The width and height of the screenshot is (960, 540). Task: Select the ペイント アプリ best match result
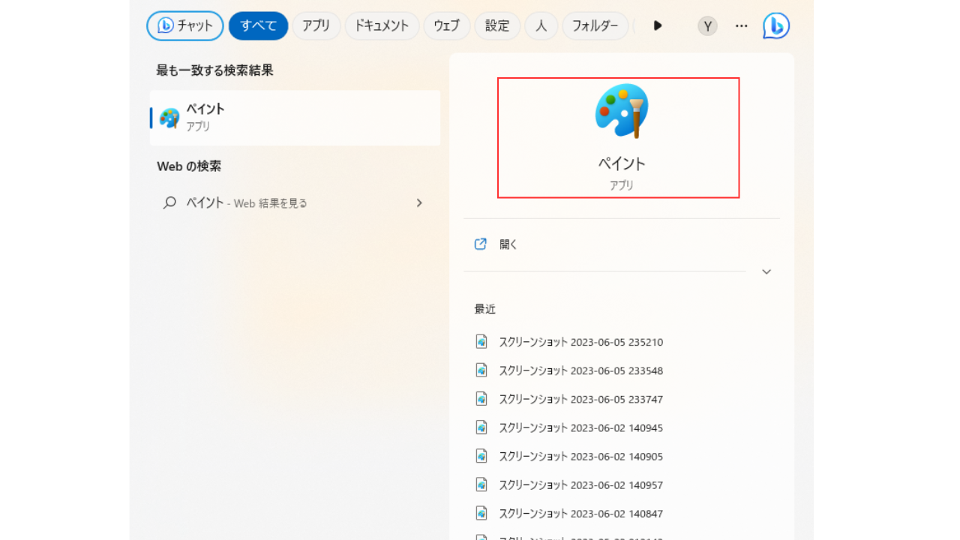[295, 118]
